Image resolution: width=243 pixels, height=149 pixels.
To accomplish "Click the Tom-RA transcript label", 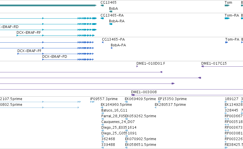I will point(232,15).
